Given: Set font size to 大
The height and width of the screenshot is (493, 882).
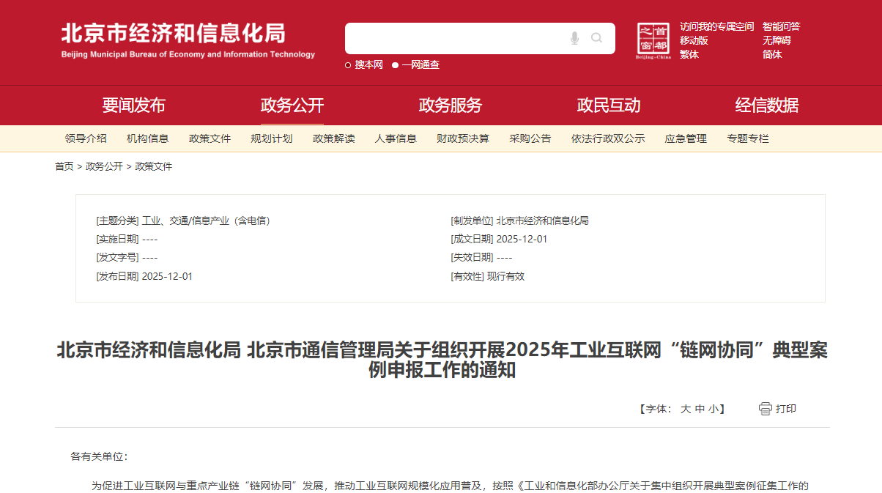Looking at the screenshot, I should [686, 409].
